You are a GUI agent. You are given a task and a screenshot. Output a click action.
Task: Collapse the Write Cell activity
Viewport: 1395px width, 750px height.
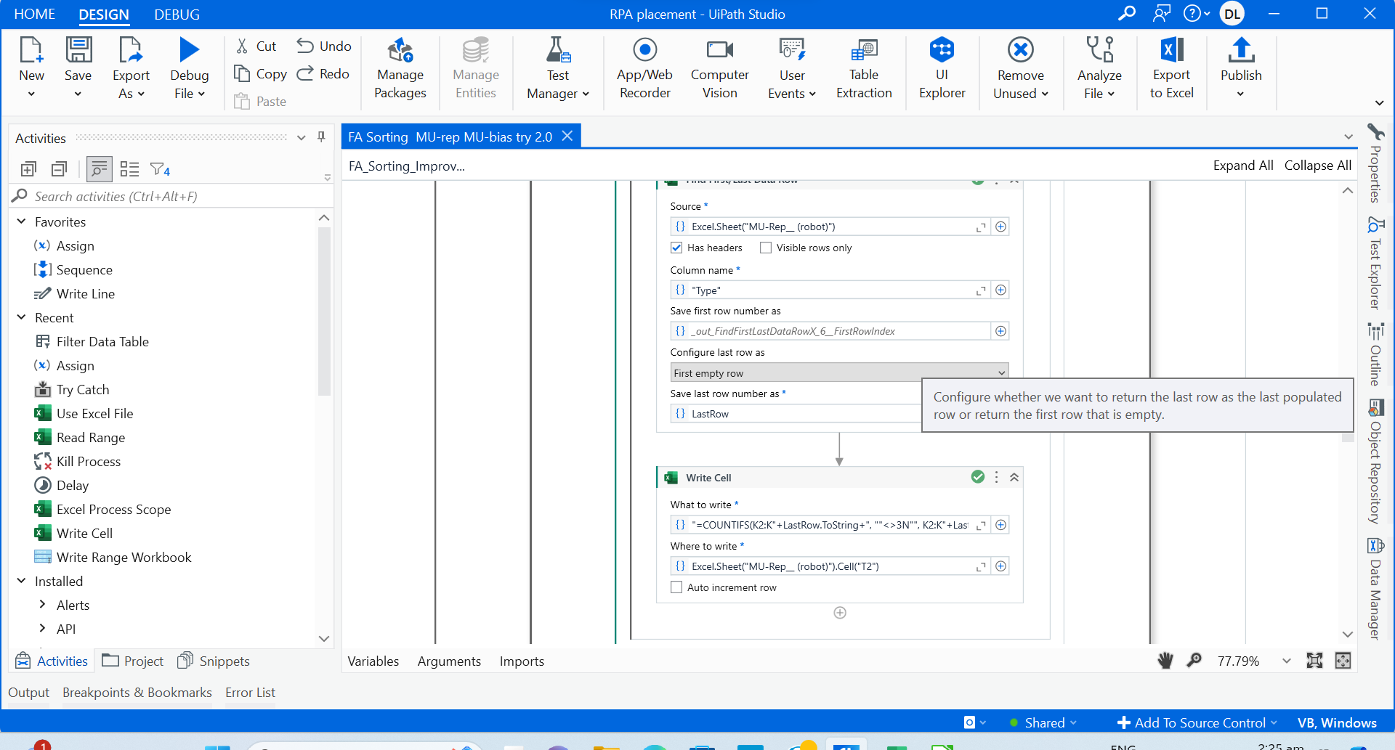coord(1014,477)
